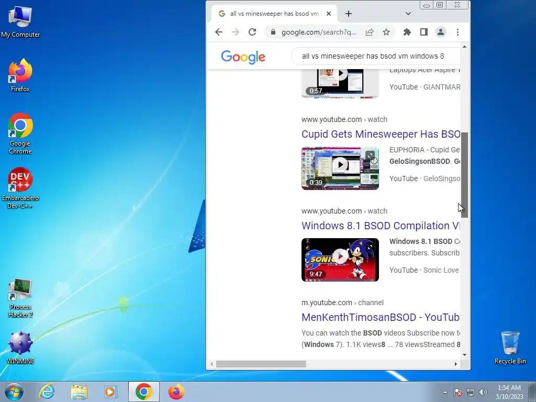Open the Embarcadero Dev-C++ desktop shortcut

coord(20,188)
